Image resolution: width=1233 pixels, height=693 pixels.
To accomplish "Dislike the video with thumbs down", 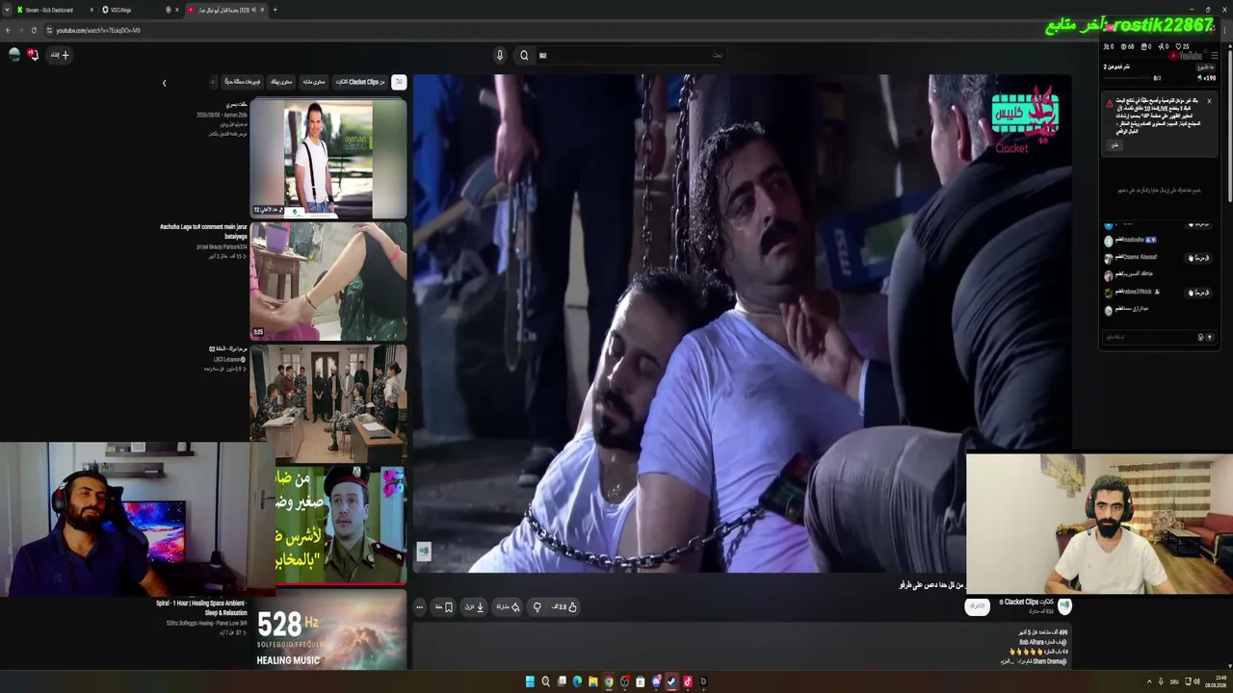I will click(537, 607).
